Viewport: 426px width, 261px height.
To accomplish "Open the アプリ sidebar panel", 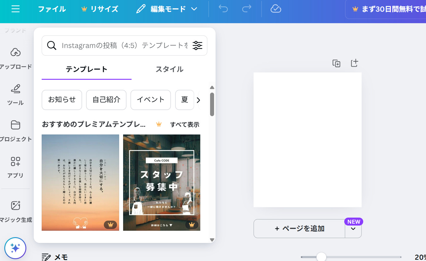I will 15,167.
